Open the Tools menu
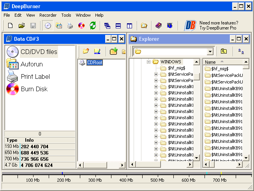254x191 pixels. [66, 15]
